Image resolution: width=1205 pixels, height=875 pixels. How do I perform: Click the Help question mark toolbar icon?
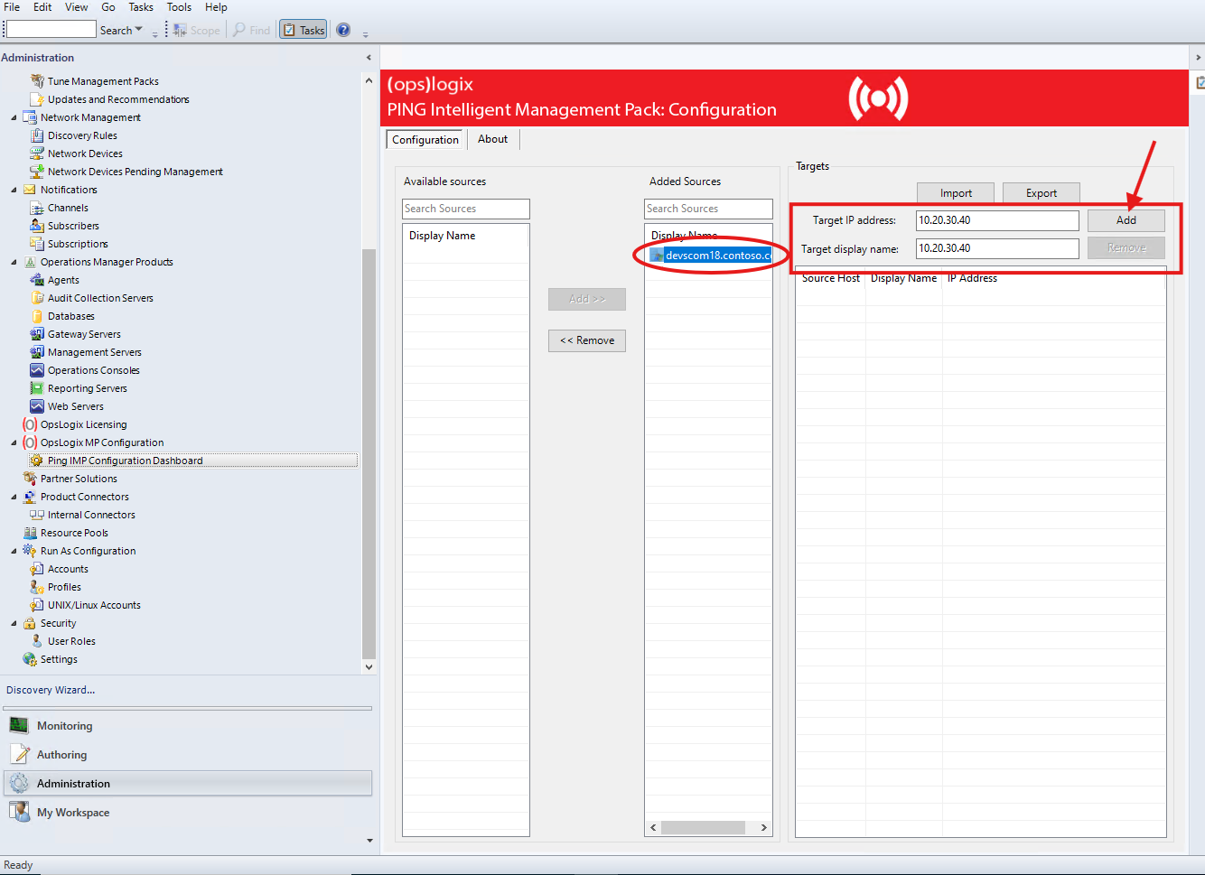[x=343, y=30]
